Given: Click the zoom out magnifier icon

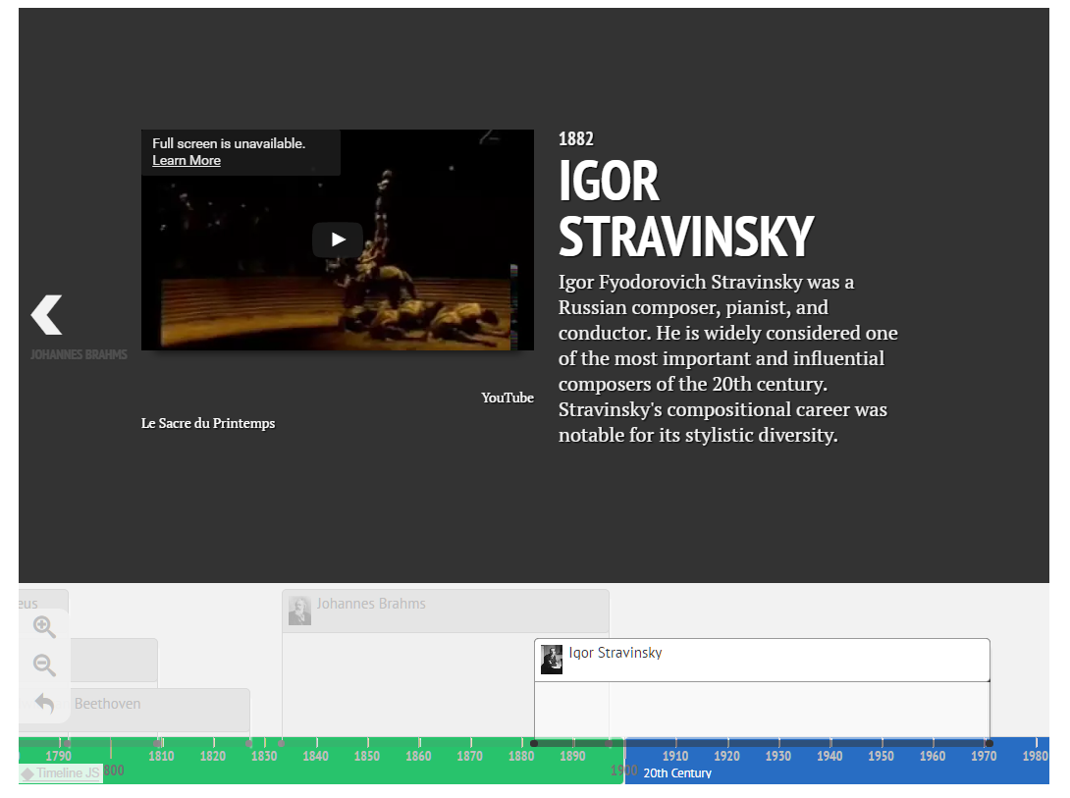Looking at the screenshot, I should pos(44,665).
